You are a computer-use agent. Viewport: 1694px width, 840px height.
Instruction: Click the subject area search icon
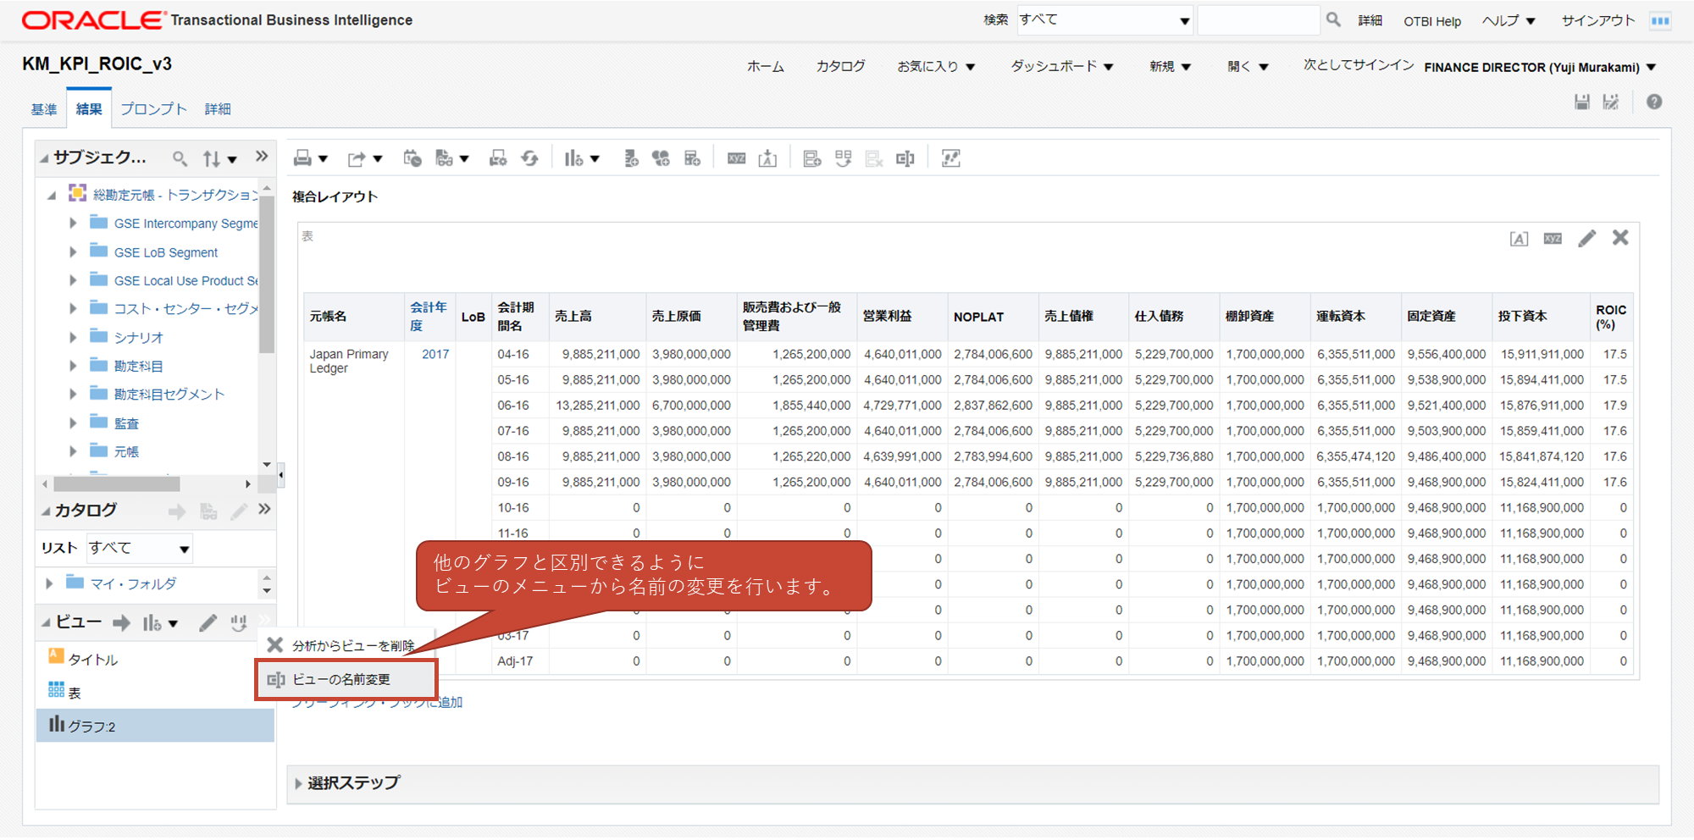click(x=180, y=158)
